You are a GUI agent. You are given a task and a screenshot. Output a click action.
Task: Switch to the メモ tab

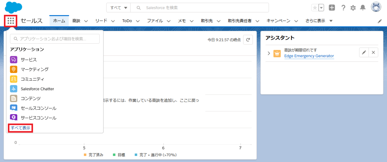[x=182, y=21]
